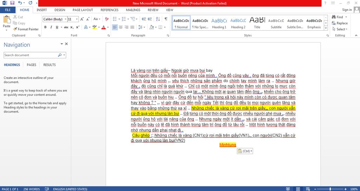
Task: Open the FILE tab
Action: [8, 10]
